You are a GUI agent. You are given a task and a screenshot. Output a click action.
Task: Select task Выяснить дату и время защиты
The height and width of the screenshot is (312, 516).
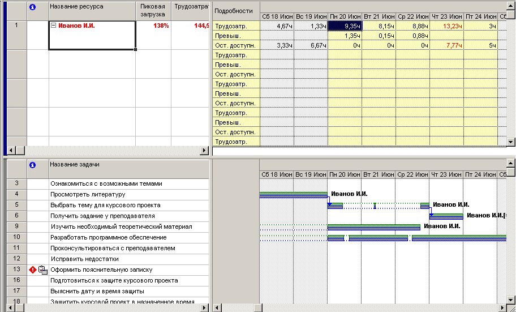pos(129,292)
